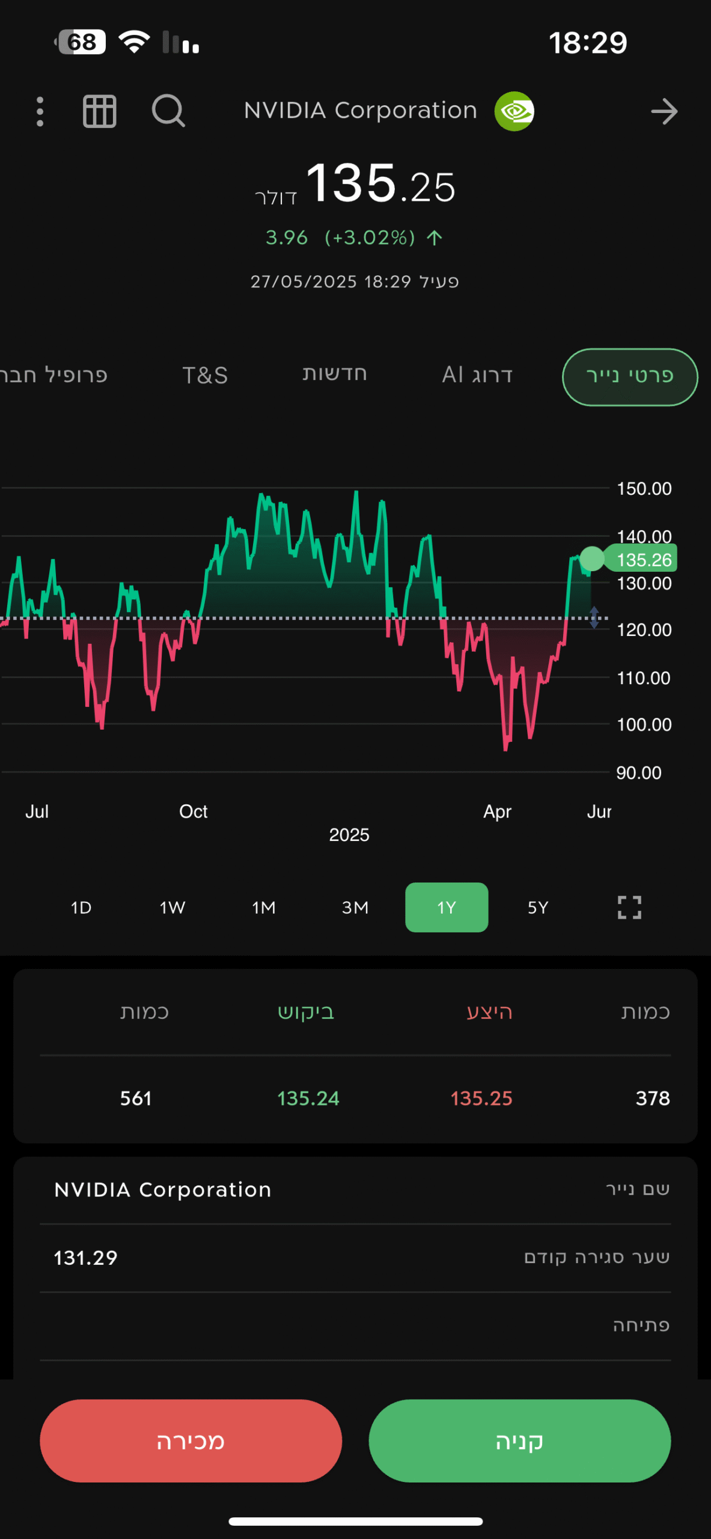This screenshot has height=1539, width=711.
Task: Tap the Wi-Fi status icon
Action: click(134, 41)
